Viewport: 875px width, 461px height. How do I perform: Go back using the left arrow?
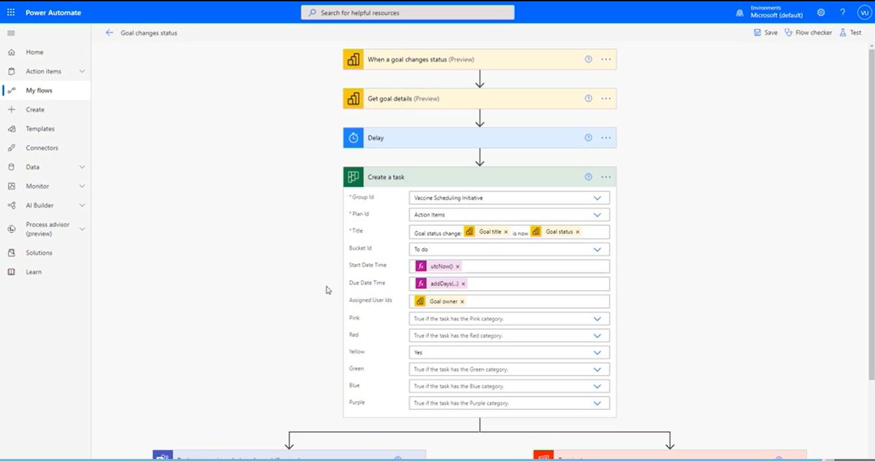pos(109,33)
